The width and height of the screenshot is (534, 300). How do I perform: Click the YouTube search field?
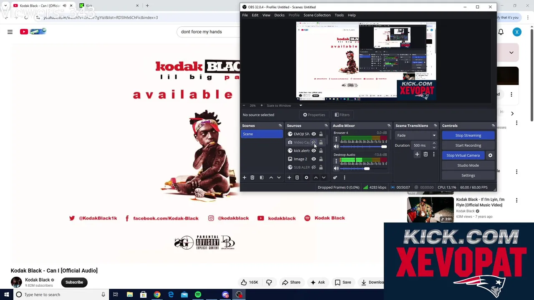[209, 32]
